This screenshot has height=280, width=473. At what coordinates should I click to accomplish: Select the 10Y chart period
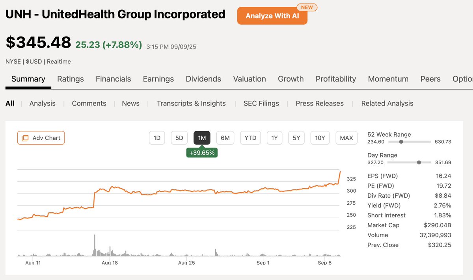320,138
